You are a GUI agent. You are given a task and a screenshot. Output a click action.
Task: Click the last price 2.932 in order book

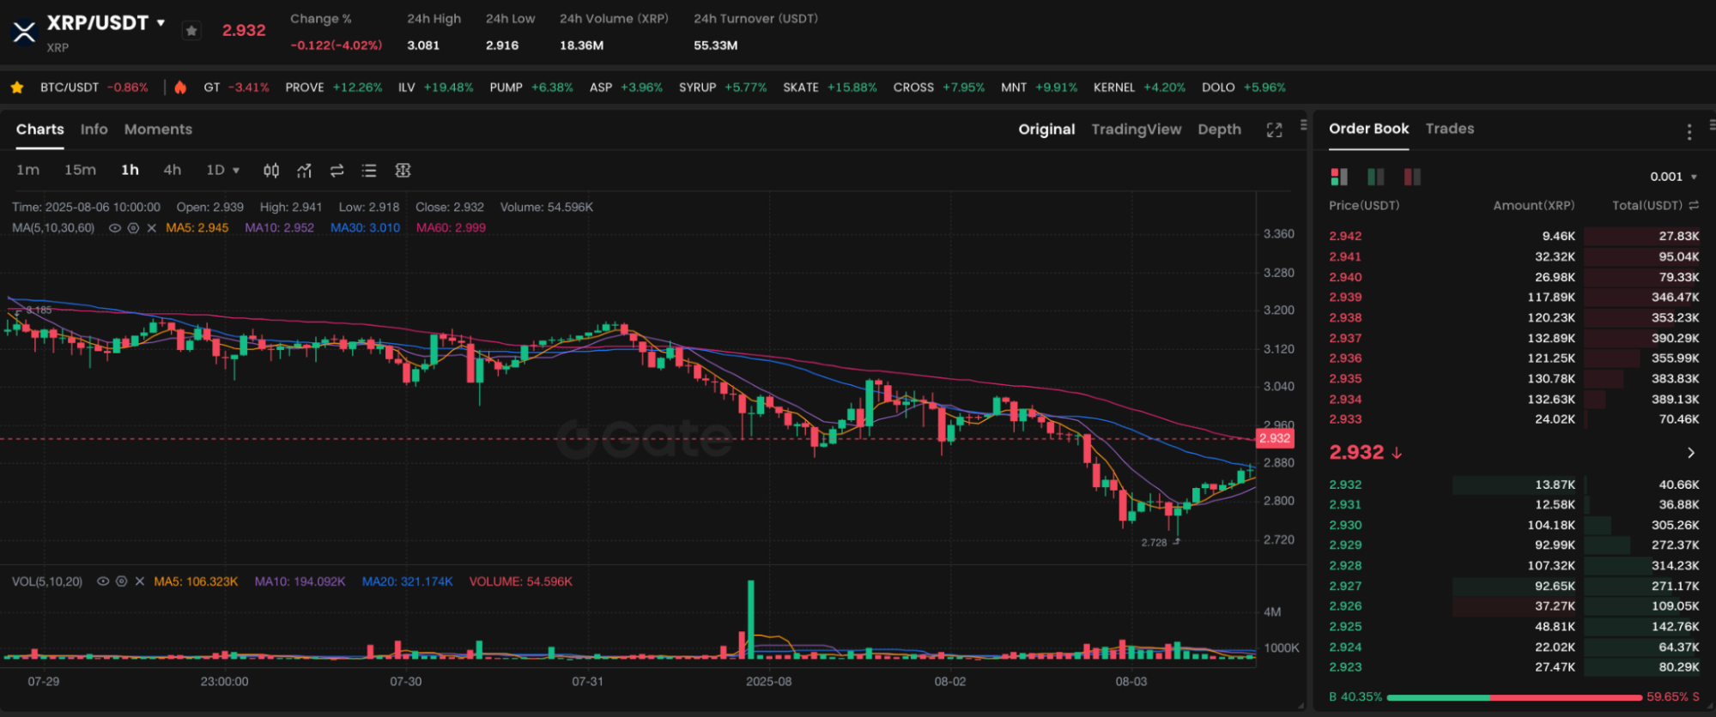pos(1356,453)
